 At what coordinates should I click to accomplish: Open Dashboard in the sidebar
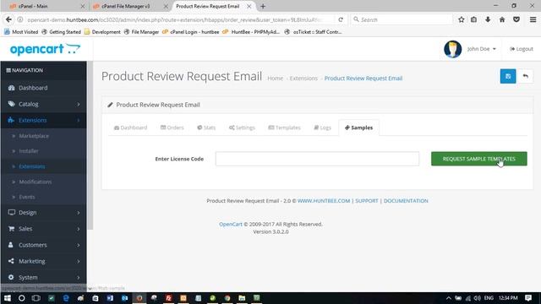pyautogui.click(x=43, y=88)
